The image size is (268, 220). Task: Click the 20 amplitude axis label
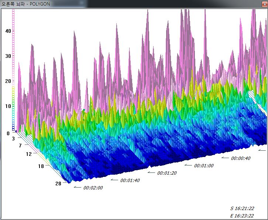8,81
